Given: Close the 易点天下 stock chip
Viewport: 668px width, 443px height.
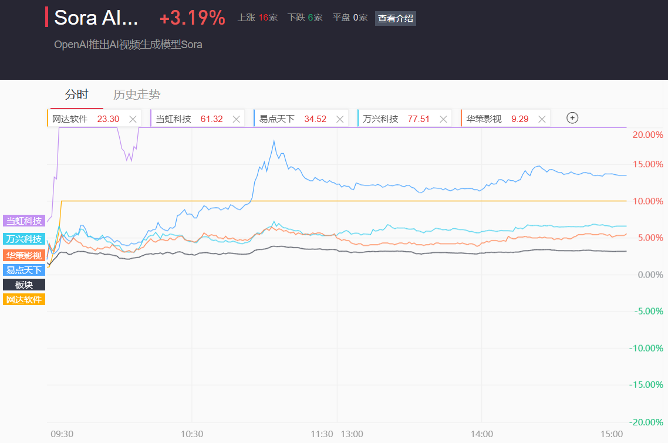Looking at the screenshot, I should click(340, 119).
